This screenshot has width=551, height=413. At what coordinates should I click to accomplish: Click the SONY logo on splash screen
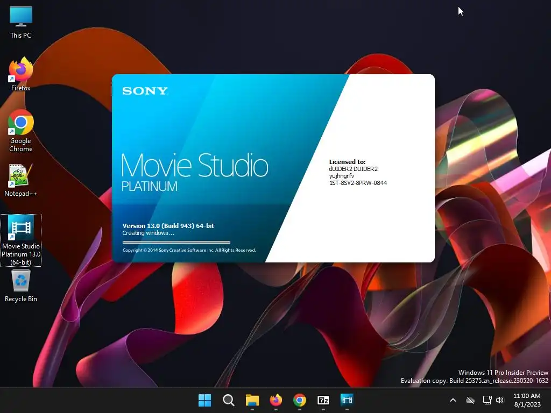145,91
